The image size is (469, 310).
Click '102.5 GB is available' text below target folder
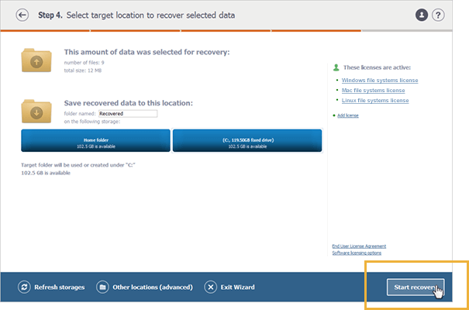[46, 173]
